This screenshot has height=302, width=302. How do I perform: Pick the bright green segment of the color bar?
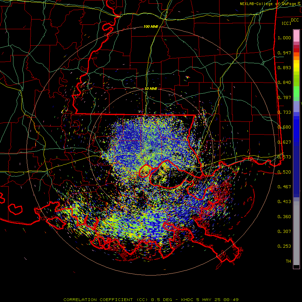tap(296, 92)
